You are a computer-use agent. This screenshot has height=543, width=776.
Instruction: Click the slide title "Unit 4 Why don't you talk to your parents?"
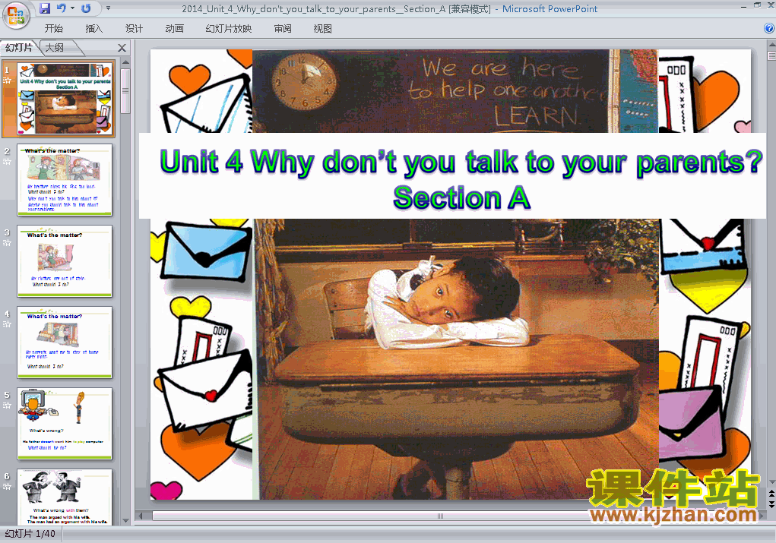[461, 163]
